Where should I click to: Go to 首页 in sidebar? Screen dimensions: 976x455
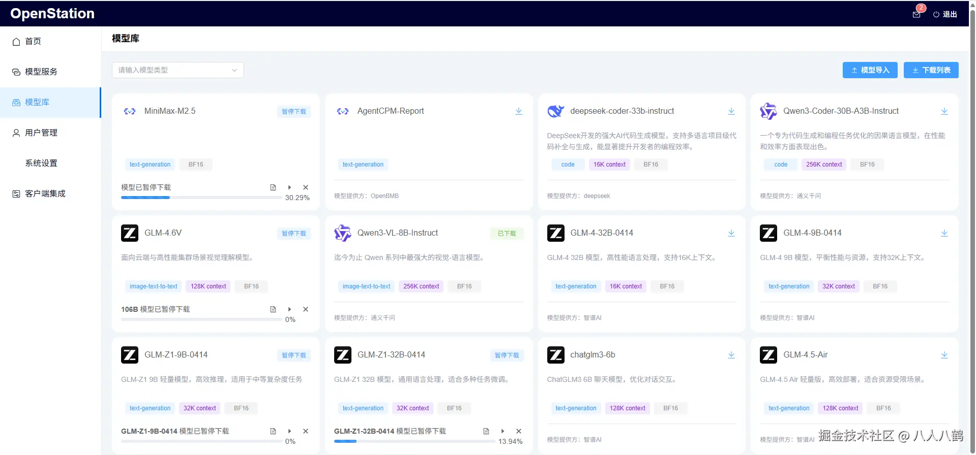[50, 41]
